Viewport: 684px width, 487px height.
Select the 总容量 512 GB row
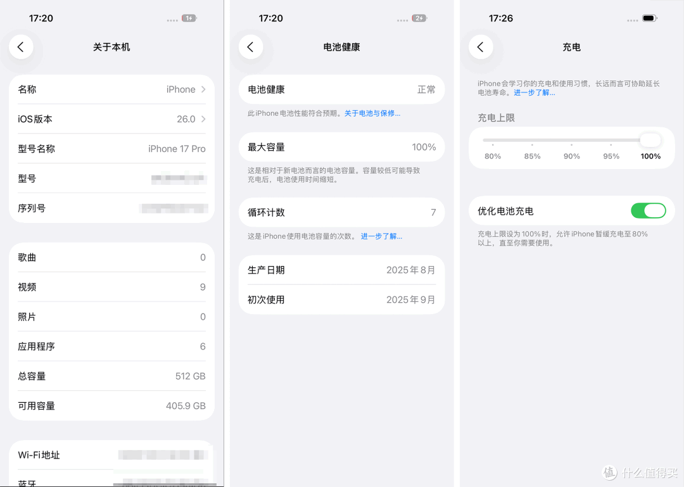pos(111,376)
